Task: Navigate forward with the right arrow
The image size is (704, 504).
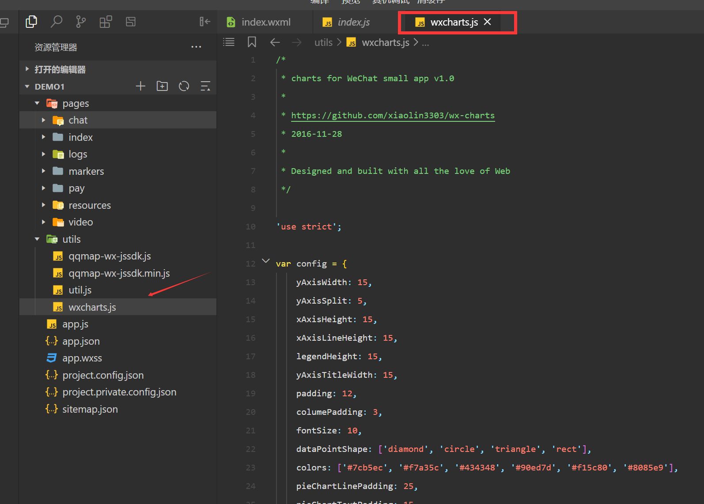Action: [x=297, y=42]
